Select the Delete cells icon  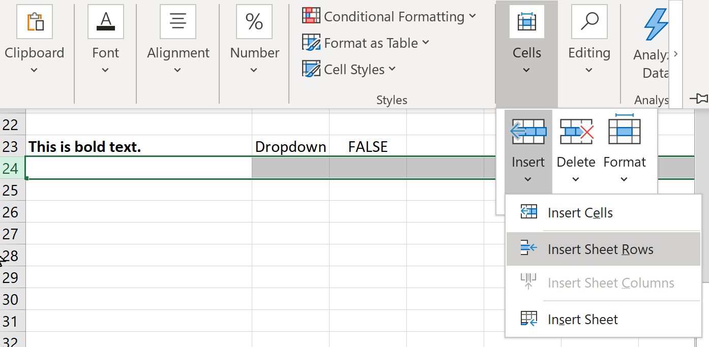pyautogui.click(x=575, y=131)
